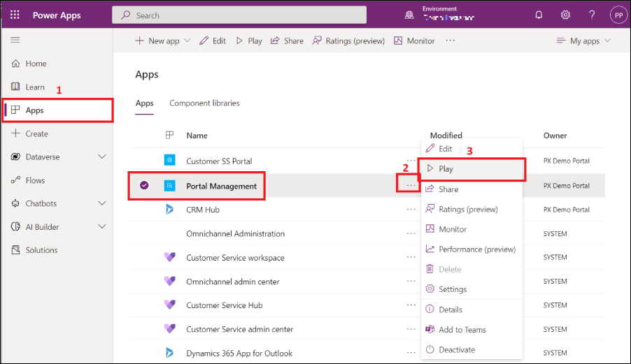Expand the Dataverse section chevron
Viewport: 631px width, 364px height.
(x=102, y=156)
